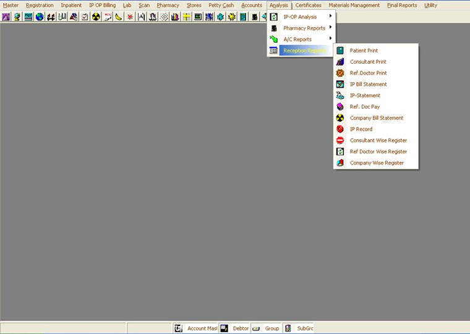Screen dimensions: 470x334
Task: Open the Master menu
Action: tap(11, 5)
